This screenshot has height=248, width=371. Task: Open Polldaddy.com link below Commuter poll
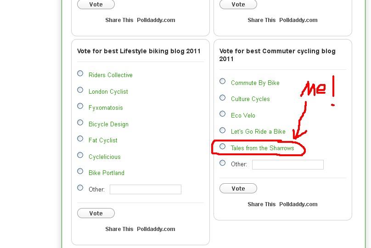point(298,204)
